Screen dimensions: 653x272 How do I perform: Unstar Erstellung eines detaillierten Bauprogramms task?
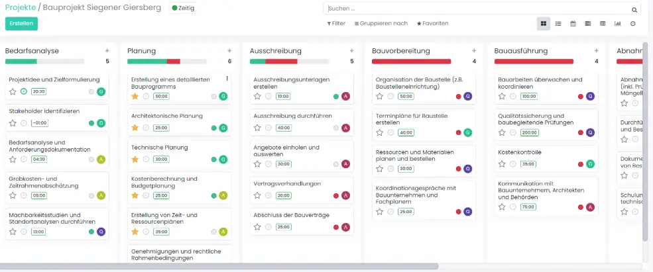(x=135, y=97)
